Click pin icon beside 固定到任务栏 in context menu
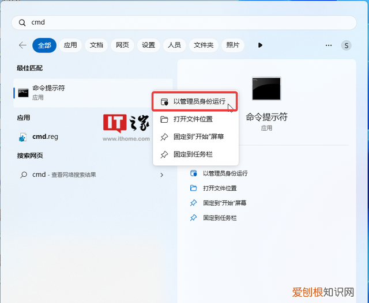This screenshot has width=369, height=303. [164, 155]
